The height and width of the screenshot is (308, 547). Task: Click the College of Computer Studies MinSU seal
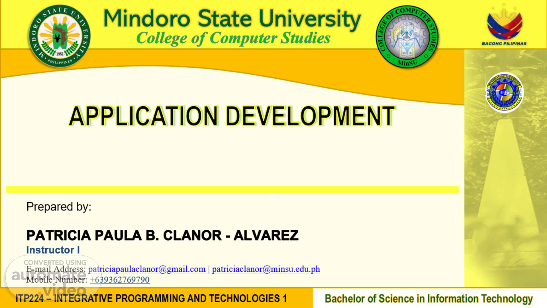407,37
